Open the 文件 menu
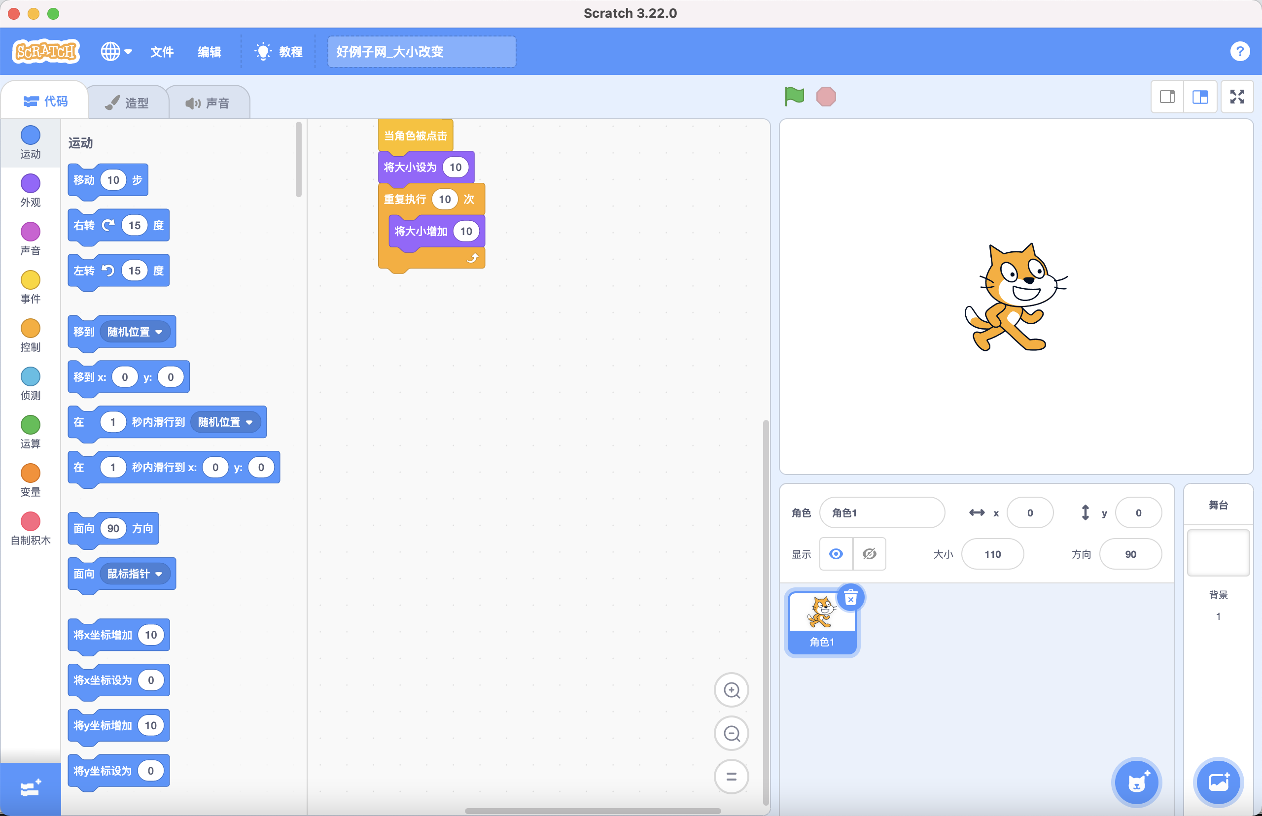 (x=162, y=51)
